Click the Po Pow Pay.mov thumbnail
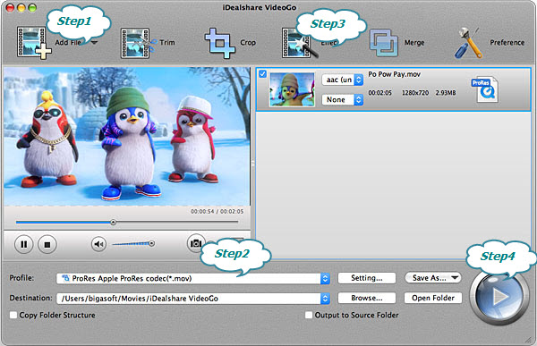The width and height of the screenshot is (537, 346). coord(292,89)
